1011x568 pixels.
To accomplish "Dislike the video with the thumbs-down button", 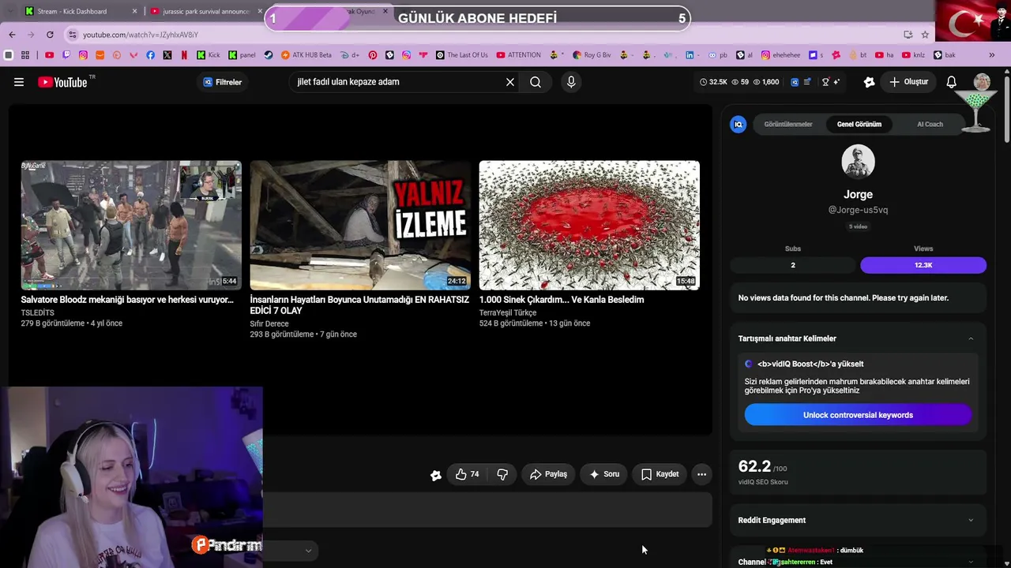I will tap(502, 474).
